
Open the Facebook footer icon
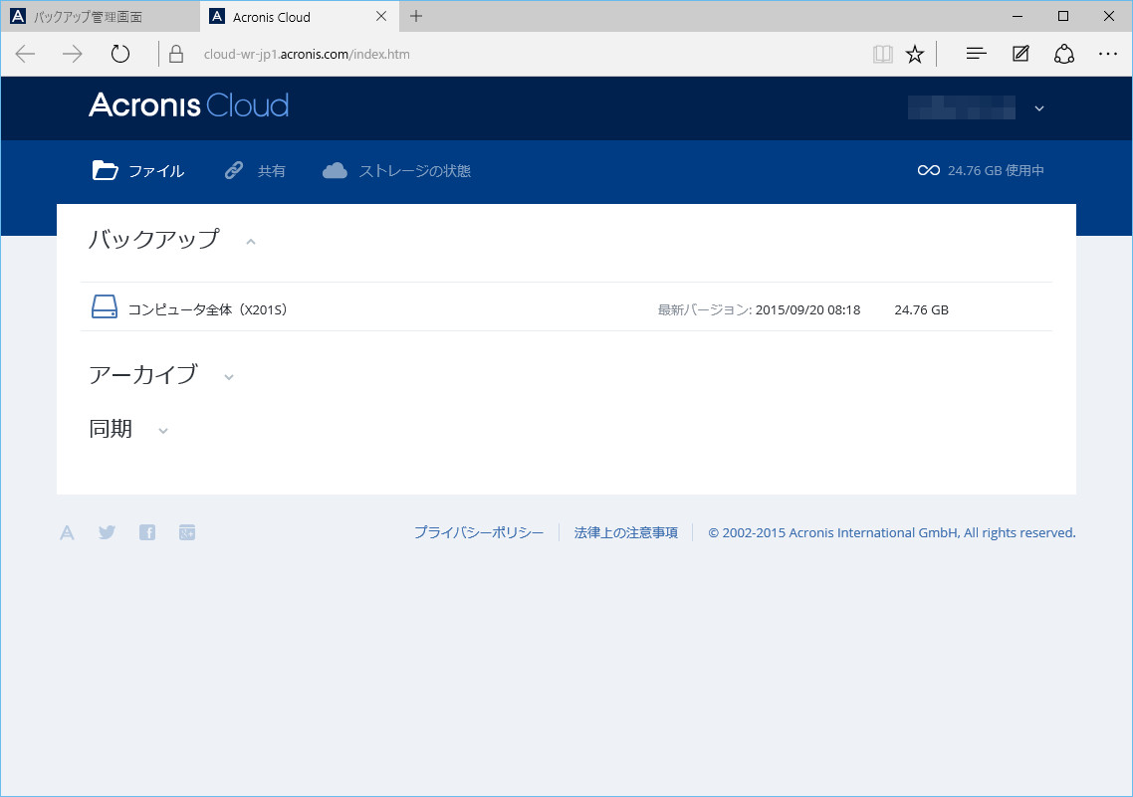[147, 532]
